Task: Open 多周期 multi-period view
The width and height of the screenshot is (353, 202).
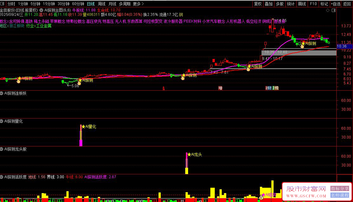Action: pyautogui.click(x=125, y=4)
